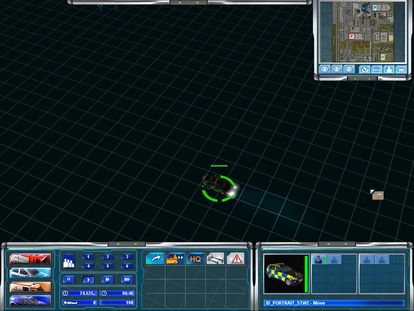Image resolution: width=414 pixels, height=311 pixels.
Task: Toggle minimap view filter eye 2
Action: 337,69
